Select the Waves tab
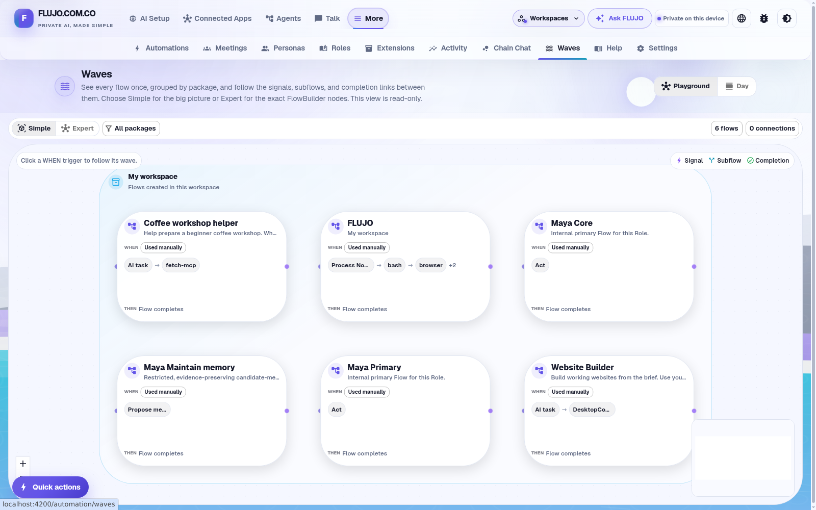 point(563,48)
